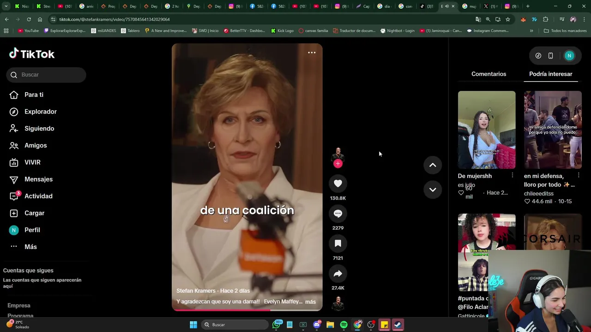Open the sound disc avatar below share
591x332 pixels.
point(338,303)
